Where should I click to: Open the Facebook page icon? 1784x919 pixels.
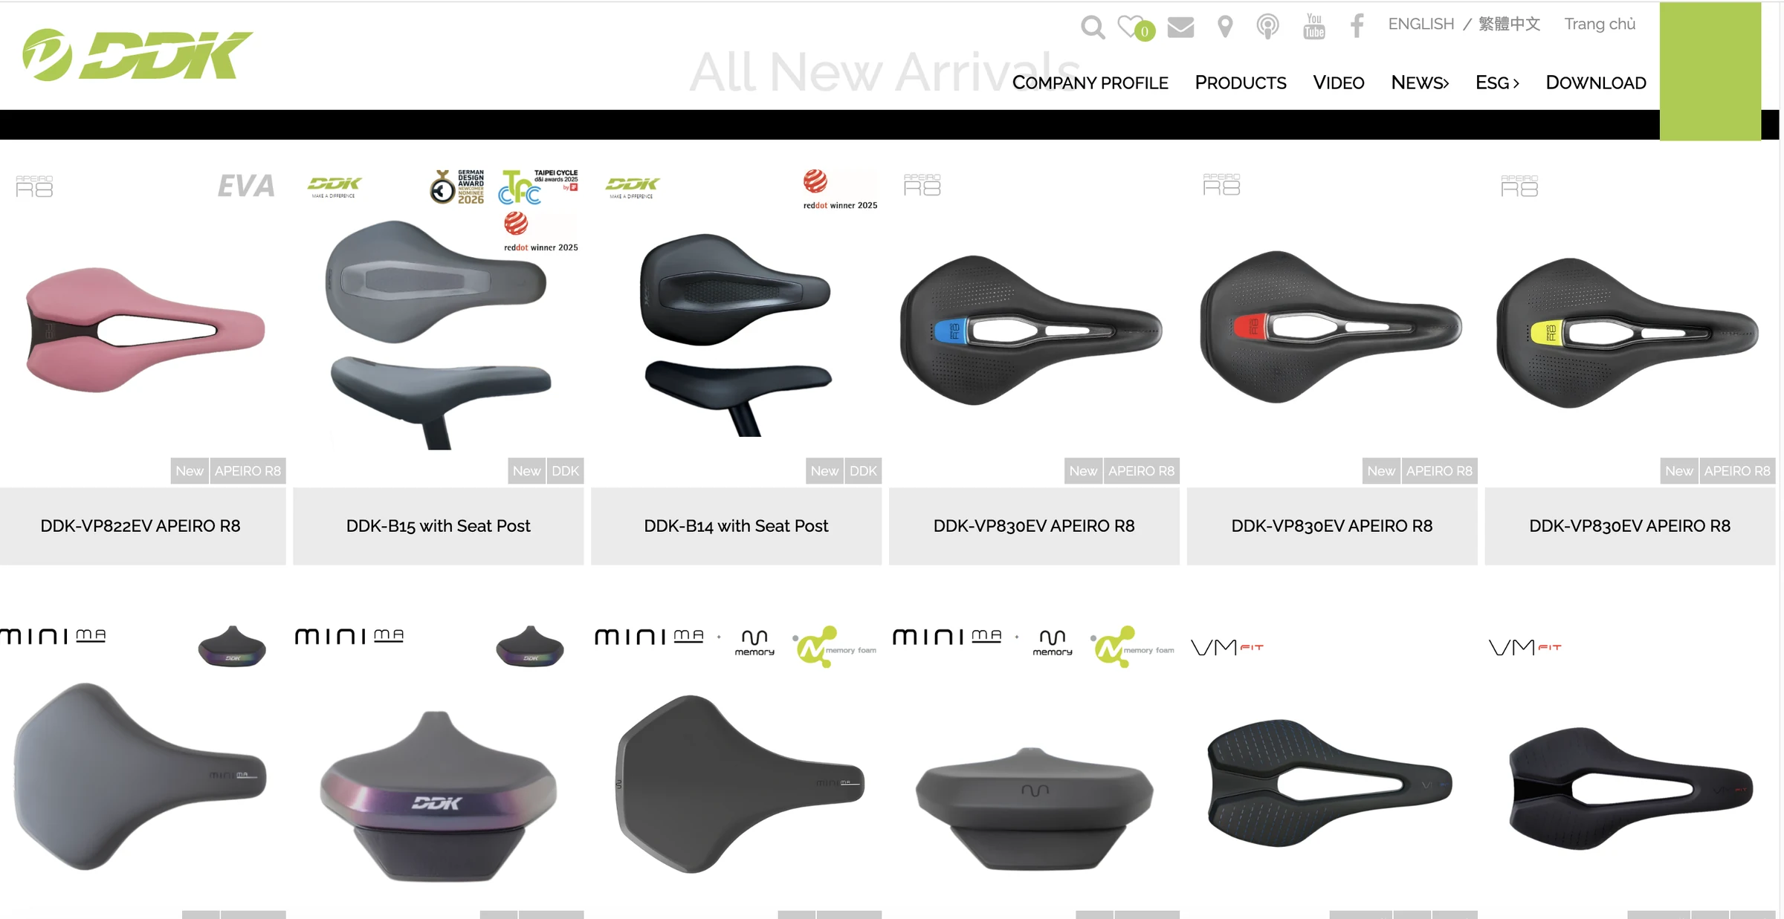(1357, 26)
